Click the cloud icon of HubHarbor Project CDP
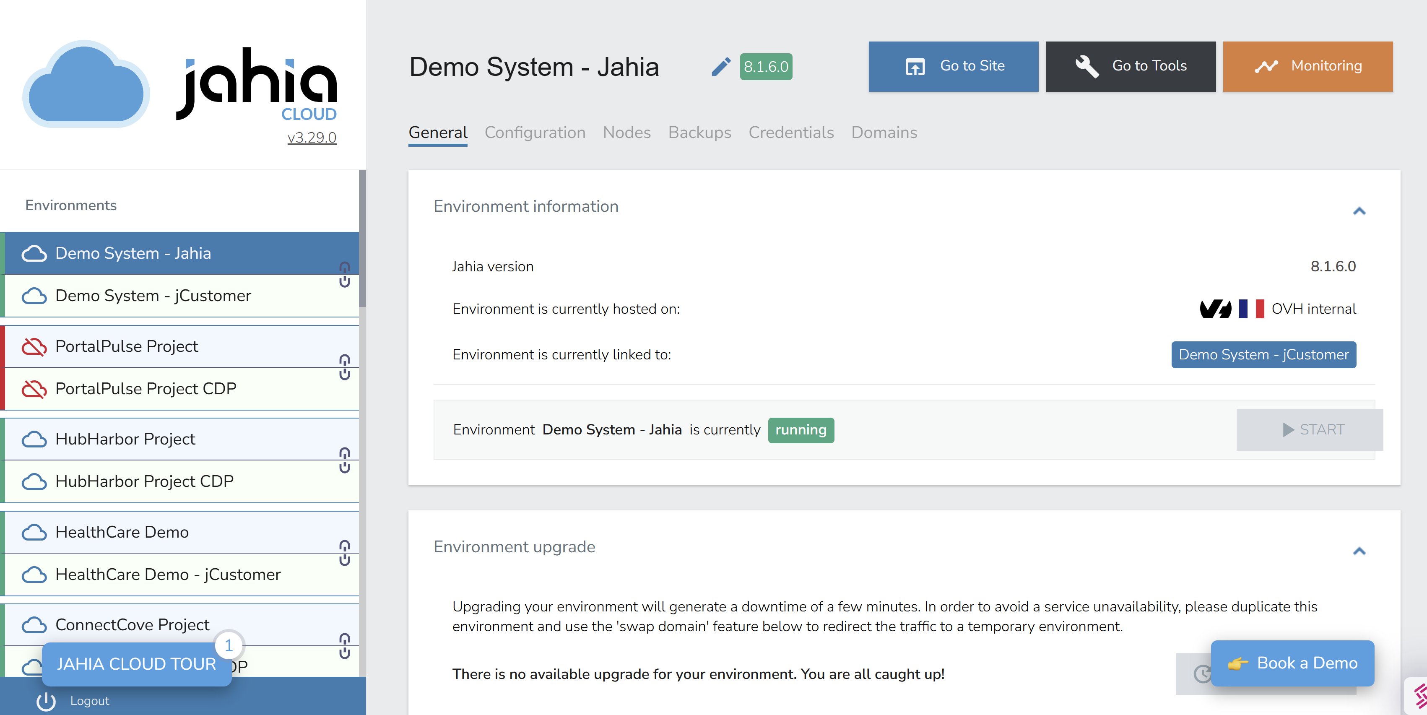The width and height of the screenshot is (1427, 715). point(34,481)
